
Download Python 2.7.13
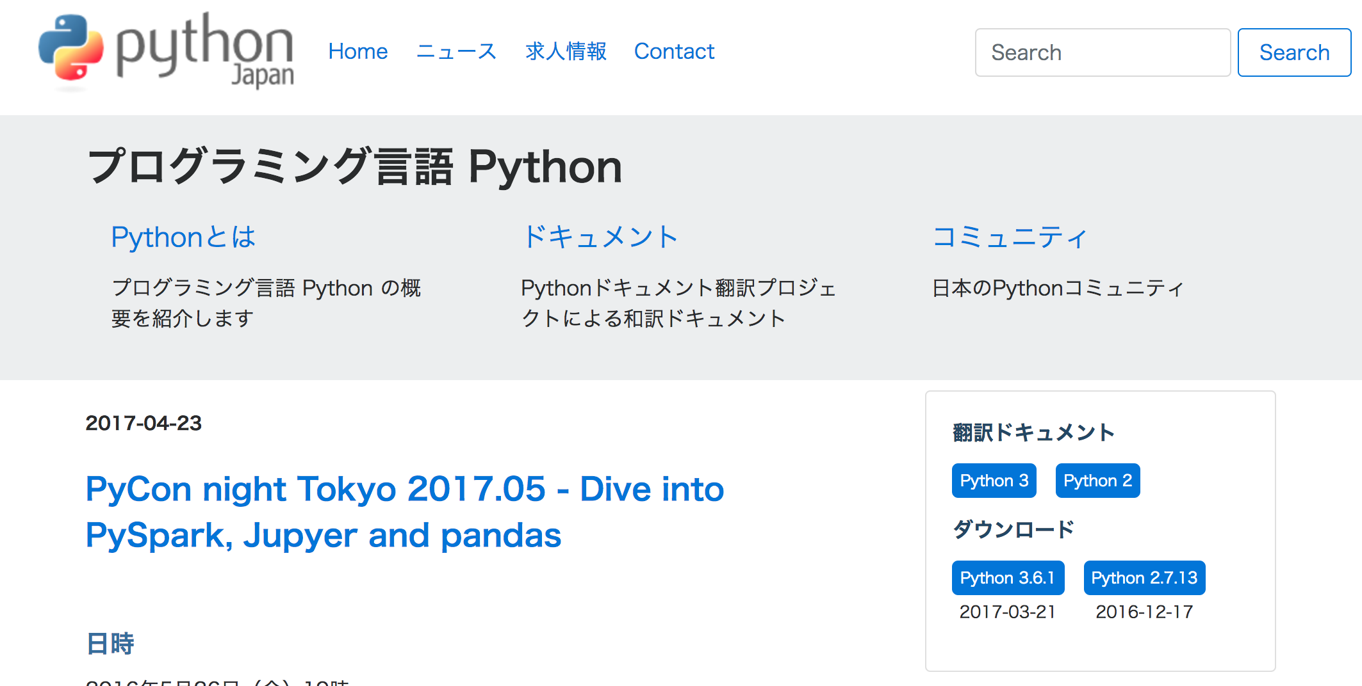pyautogui.click(x=1144, y=578)
